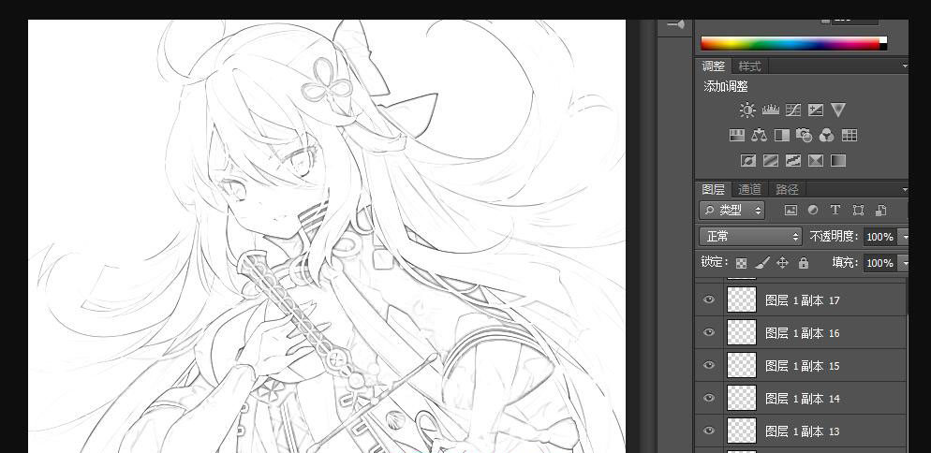Click the 填充 100% value field

tap(880, 263)
